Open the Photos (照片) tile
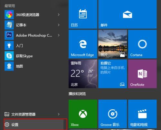This screenshot has height=130, width=161. pyautogui.click(x=113, y=44)
